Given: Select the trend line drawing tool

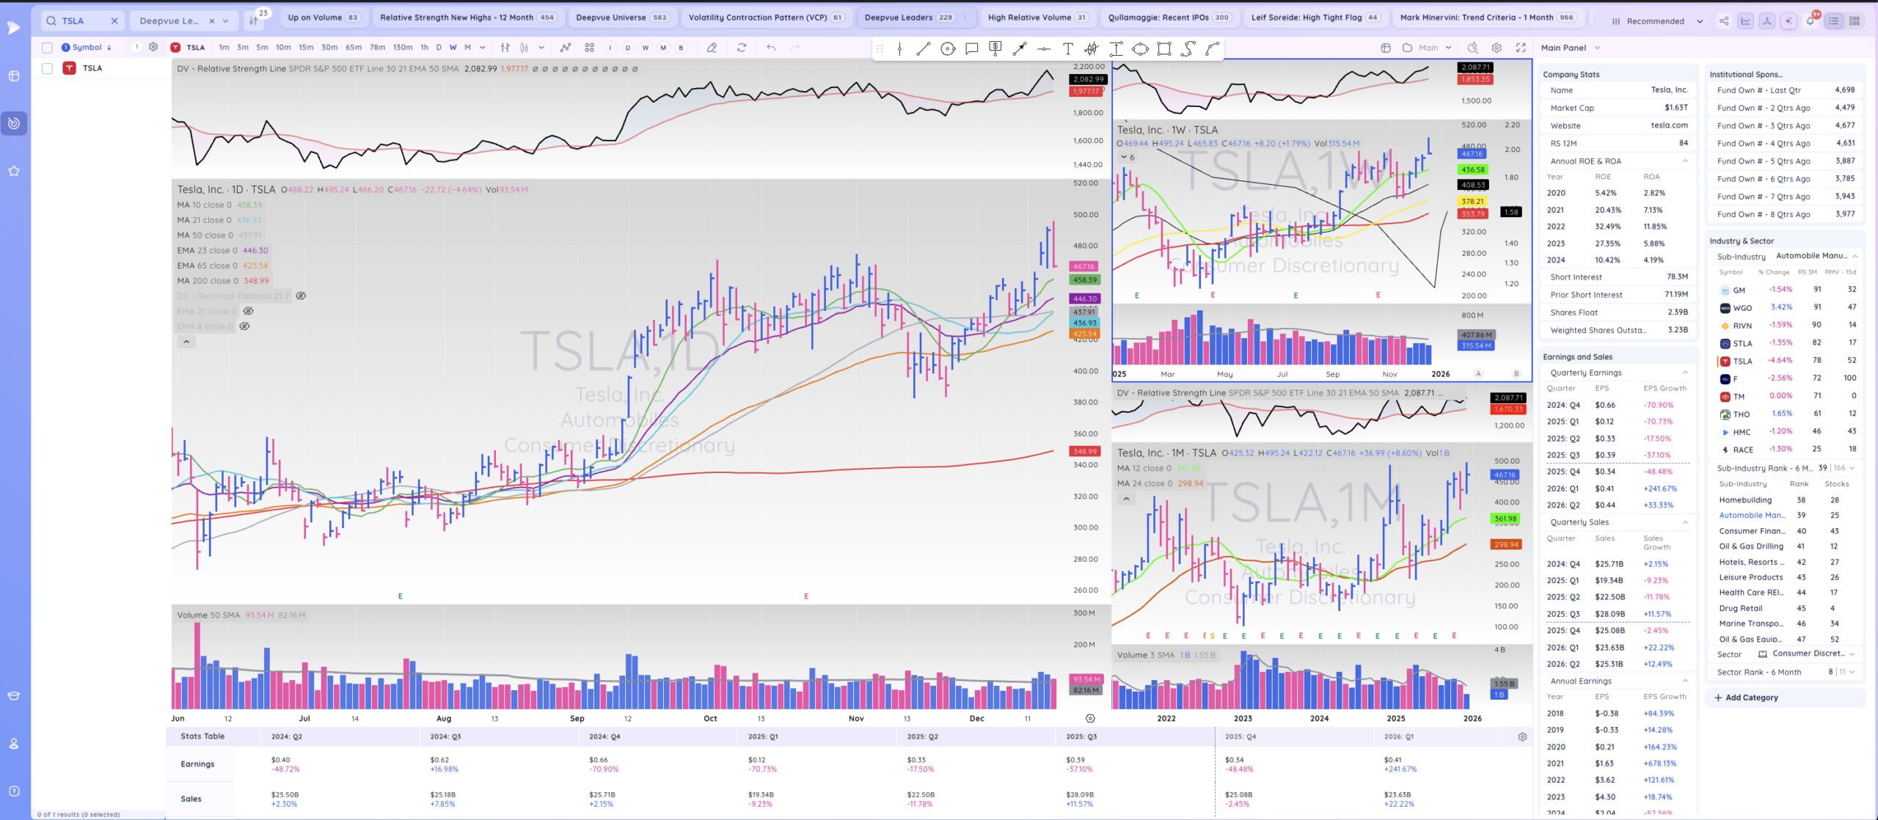Looking at the screenshot, I should click(924, 49).
